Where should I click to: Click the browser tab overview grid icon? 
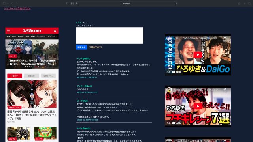(x=72, y=4)
